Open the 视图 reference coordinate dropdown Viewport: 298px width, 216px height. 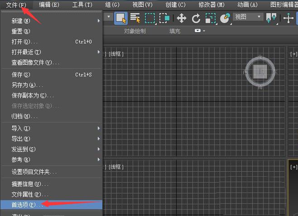[248, 17]
